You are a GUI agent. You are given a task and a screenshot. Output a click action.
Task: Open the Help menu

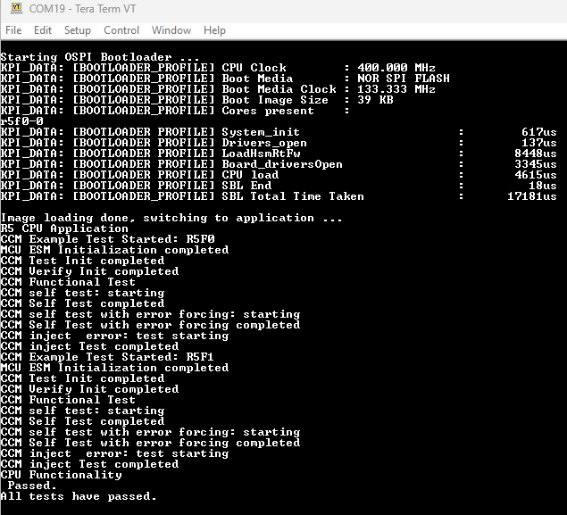pos(214,30)
